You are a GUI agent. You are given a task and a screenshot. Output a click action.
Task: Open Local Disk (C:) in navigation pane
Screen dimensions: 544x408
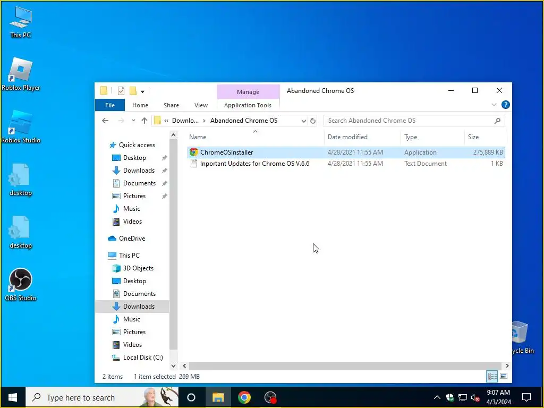click(138, 358)
